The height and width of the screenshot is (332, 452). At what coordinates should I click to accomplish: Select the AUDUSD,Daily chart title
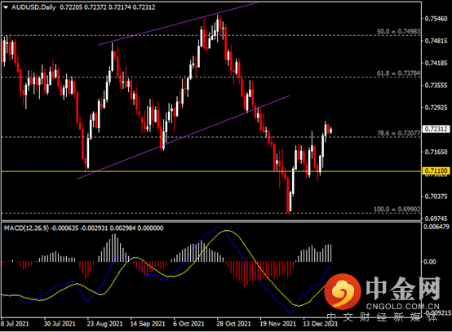33,7
